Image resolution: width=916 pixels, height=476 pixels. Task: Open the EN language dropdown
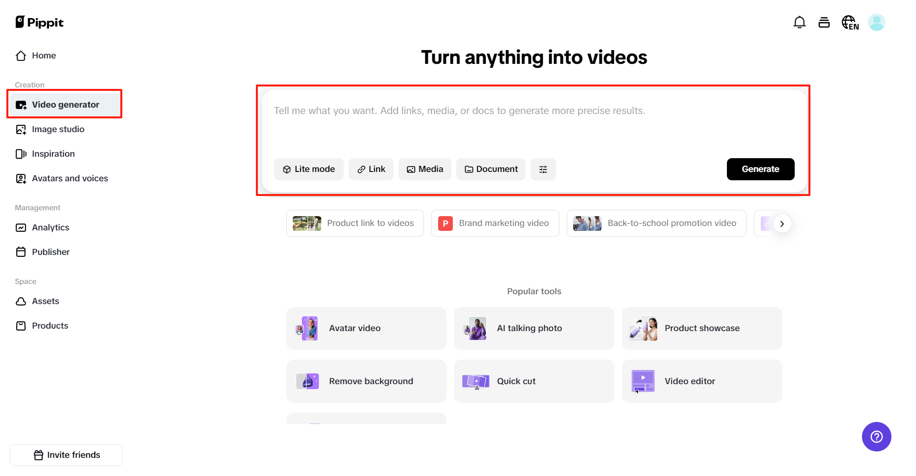pyautogui.click(x=850, y=22)
